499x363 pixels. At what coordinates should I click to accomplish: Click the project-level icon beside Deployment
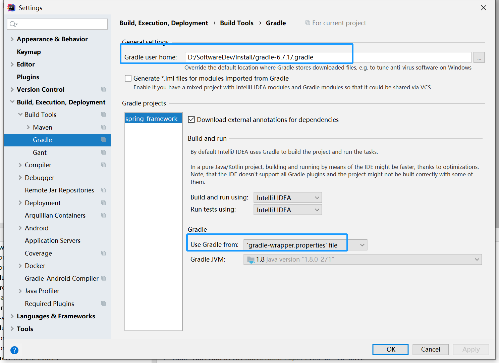104,203
